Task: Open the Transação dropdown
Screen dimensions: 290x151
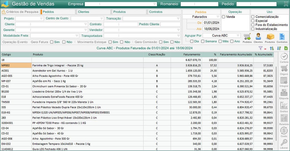Action: click(178, 18)
